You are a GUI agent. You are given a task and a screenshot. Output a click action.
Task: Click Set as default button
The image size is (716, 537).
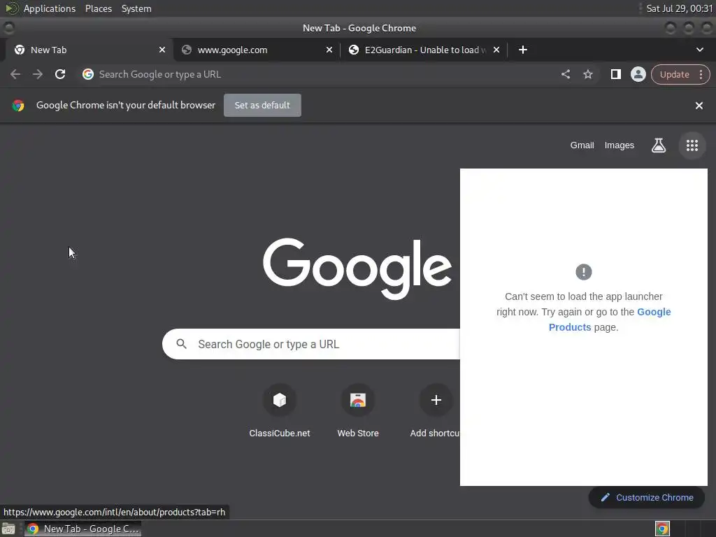coord(262,105)
